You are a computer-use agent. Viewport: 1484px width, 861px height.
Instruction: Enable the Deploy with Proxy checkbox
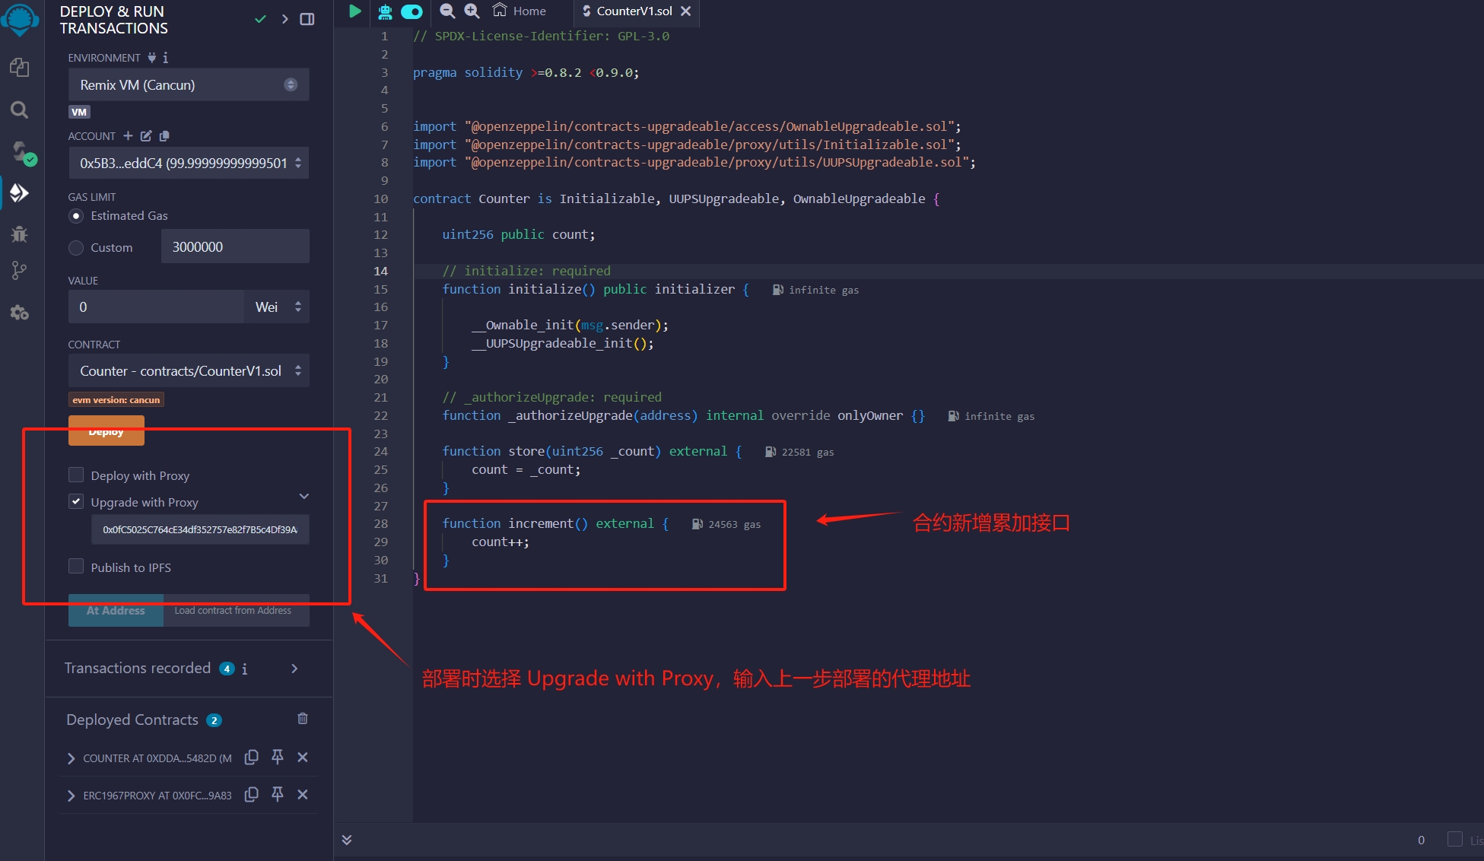[77, 475]
